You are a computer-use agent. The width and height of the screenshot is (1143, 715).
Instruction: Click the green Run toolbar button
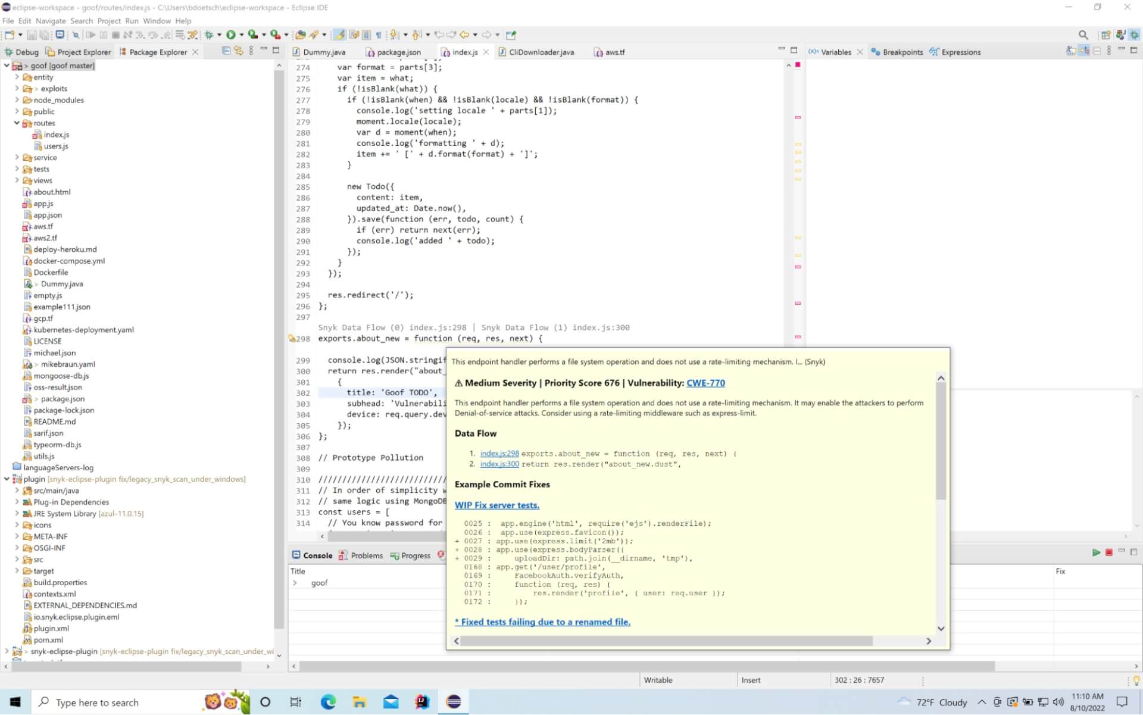click(x=231, y=35)
